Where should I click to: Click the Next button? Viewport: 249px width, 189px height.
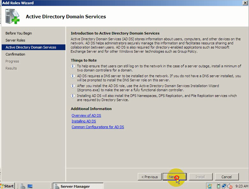175,177
